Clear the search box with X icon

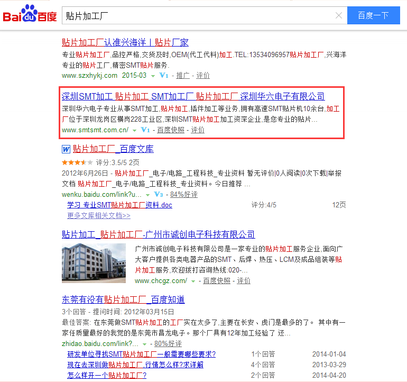point(338,15)
